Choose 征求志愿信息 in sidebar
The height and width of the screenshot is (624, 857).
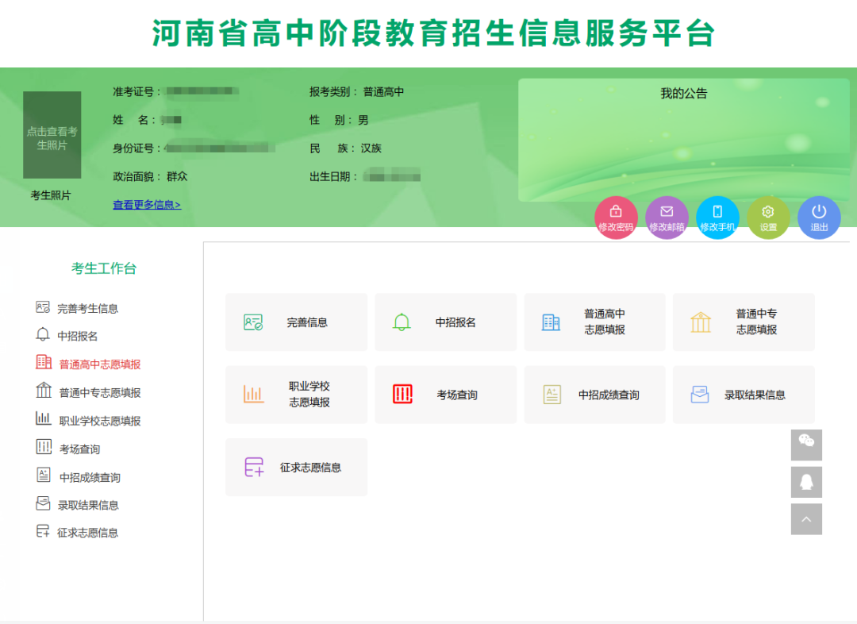(87, 533)
